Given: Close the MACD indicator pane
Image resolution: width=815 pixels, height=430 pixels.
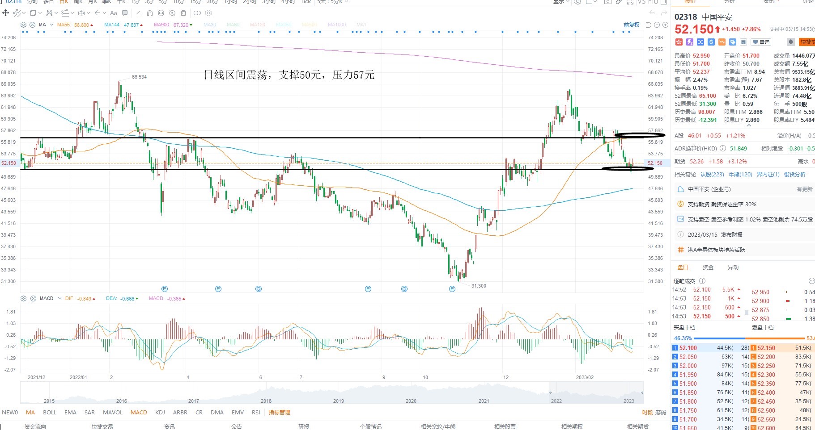Looking at the screenshot, I should click(x=33, y=298).
